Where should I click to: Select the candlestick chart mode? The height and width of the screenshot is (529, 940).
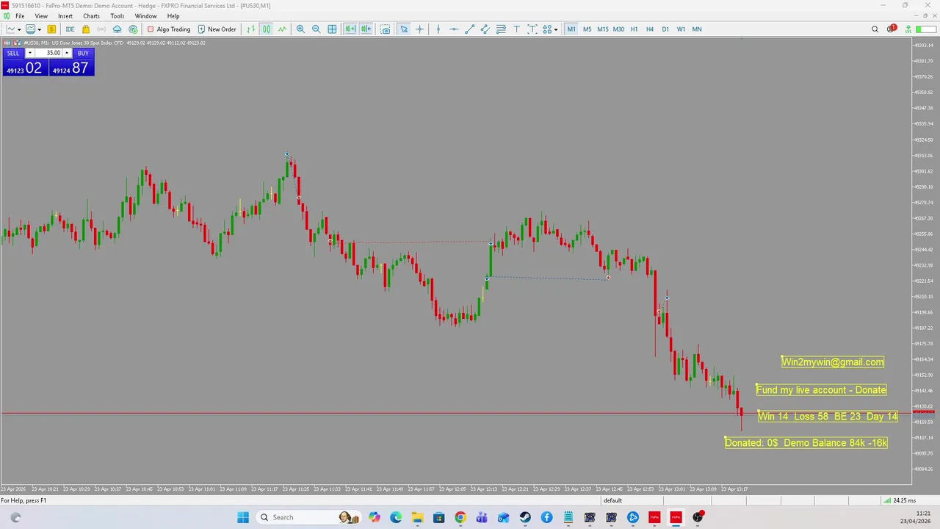[x=267, y=29]
